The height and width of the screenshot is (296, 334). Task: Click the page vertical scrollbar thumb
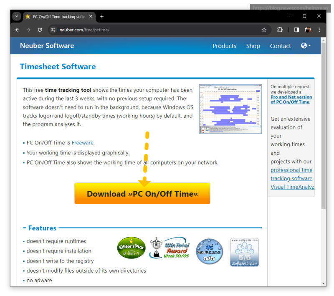[x=324, y=126]
